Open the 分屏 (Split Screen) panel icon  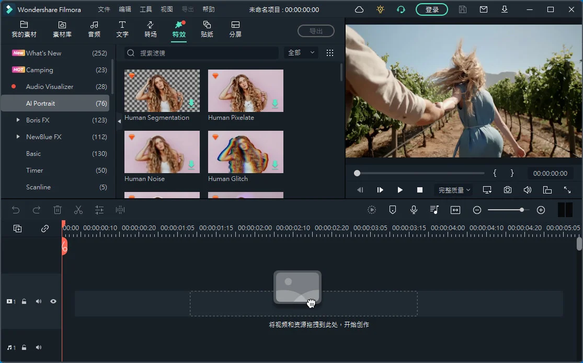[235, 30]
